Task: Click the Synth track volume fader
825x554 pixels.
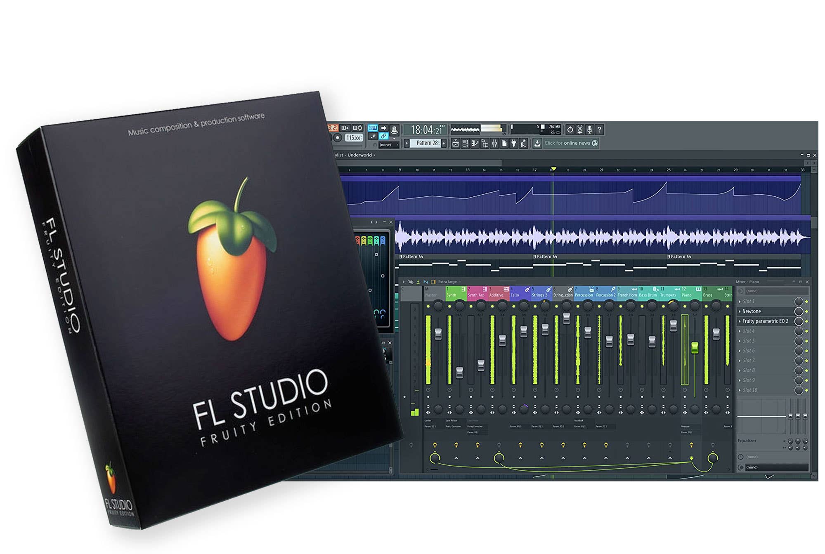Action: (460, 372)
